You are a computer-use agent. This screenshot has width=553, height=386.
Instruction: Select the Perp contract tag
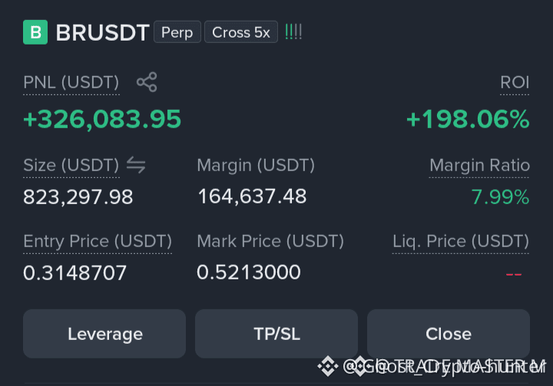(x=177, y=32)
